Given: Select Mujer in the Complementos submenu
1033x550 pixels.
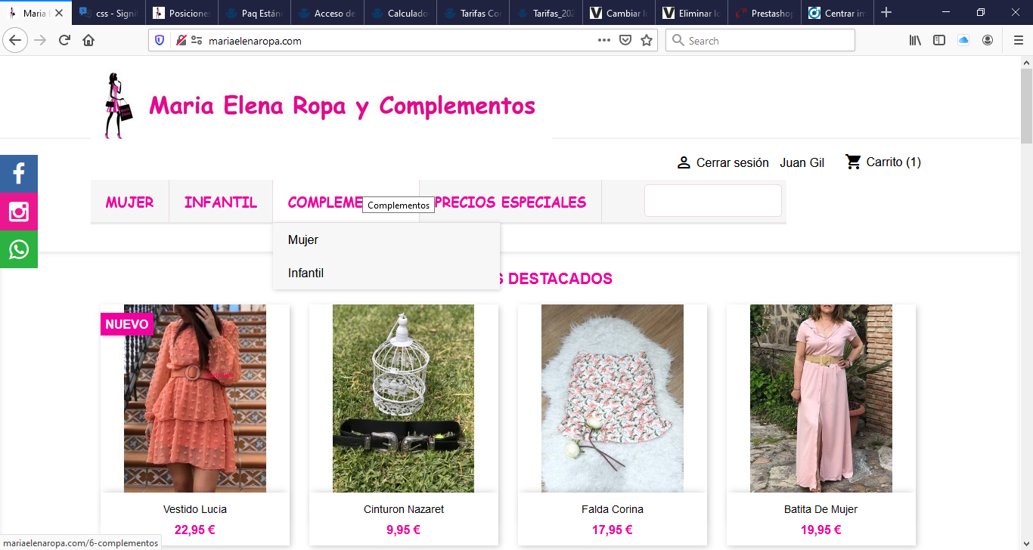Looking at the screenshot, I should [303, 239].
